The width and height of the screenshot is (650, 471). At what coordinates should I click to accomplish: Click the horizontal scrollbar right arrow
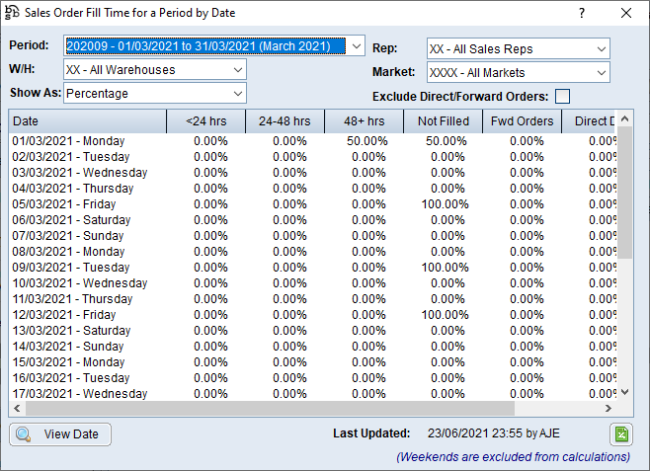609,409
